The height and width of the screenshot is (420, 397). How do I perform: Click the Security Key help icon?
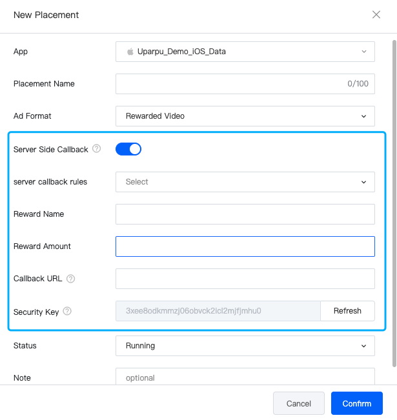tap(67, 312)
